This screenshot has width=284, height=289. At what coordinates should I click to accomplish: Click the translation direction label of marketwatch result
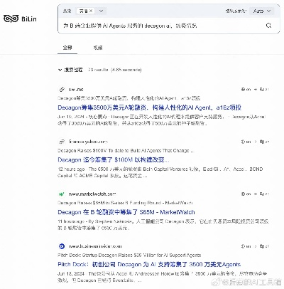[255, 194]
